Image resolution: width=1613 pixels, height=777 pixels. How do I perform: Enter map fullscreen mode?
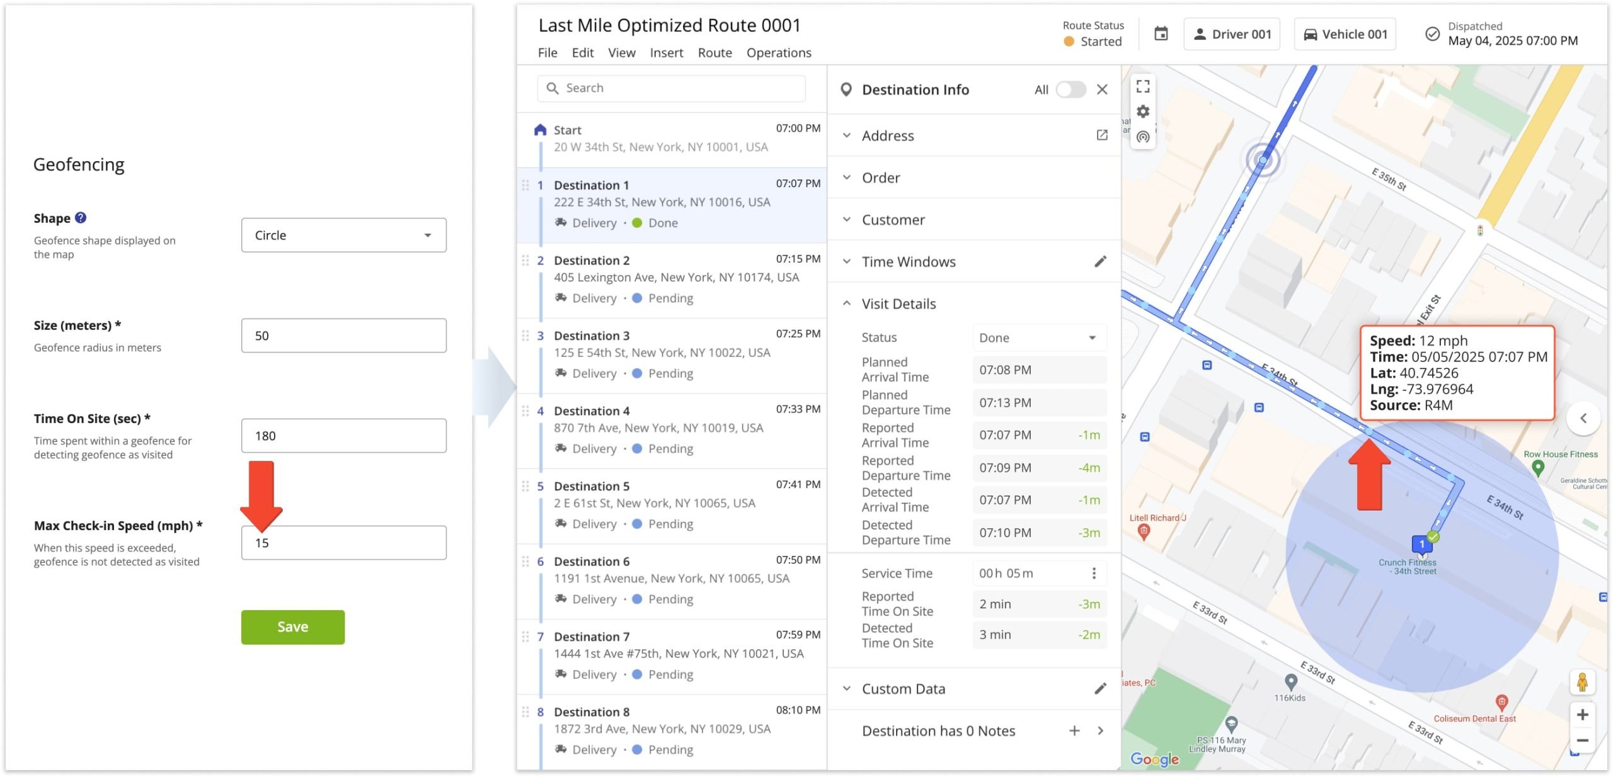[1143, 86]
